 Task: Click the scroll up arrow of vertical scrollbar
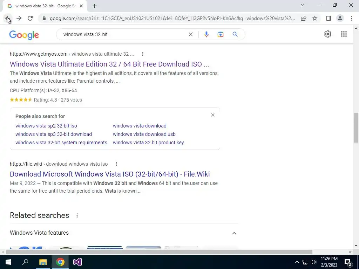tap(356, 28)
